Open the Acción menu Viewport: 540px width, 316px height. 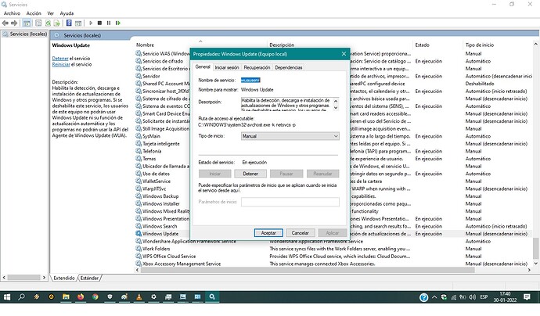click(34, 13)
